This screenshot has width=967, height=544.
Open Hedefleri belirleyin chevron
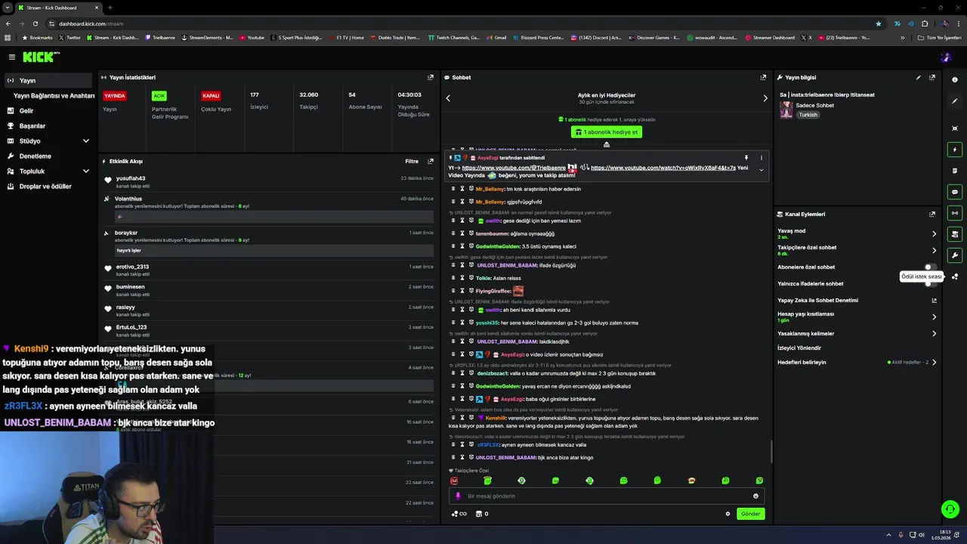[x=934, y=362]
